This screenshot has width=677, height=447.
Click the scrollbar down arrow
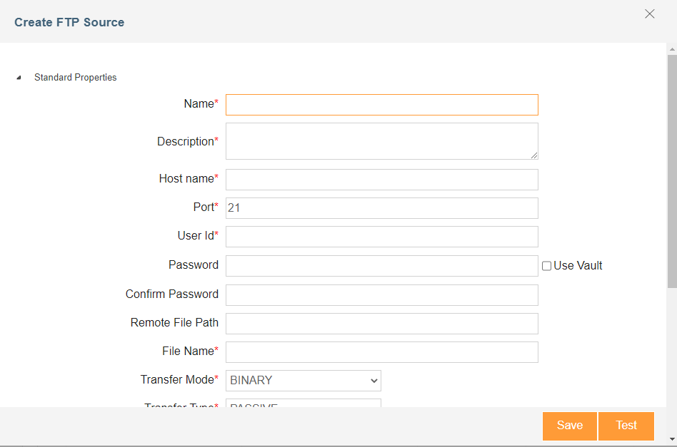coord(672,439)
